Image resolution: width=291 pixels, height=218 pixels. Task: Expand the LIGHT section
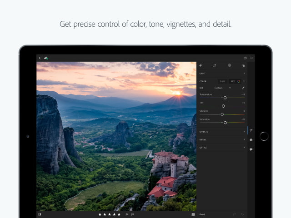222,74
